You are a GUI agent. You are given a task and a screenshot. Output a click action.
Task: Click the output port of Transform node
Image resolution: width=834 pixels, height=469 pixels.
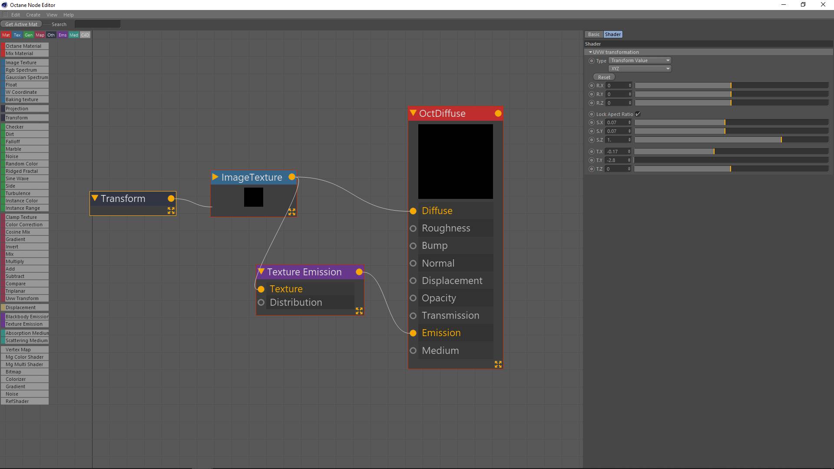[x=171, y=198]
